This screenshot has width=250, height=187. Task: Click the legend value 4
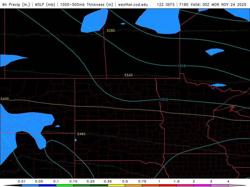point(228,181)
